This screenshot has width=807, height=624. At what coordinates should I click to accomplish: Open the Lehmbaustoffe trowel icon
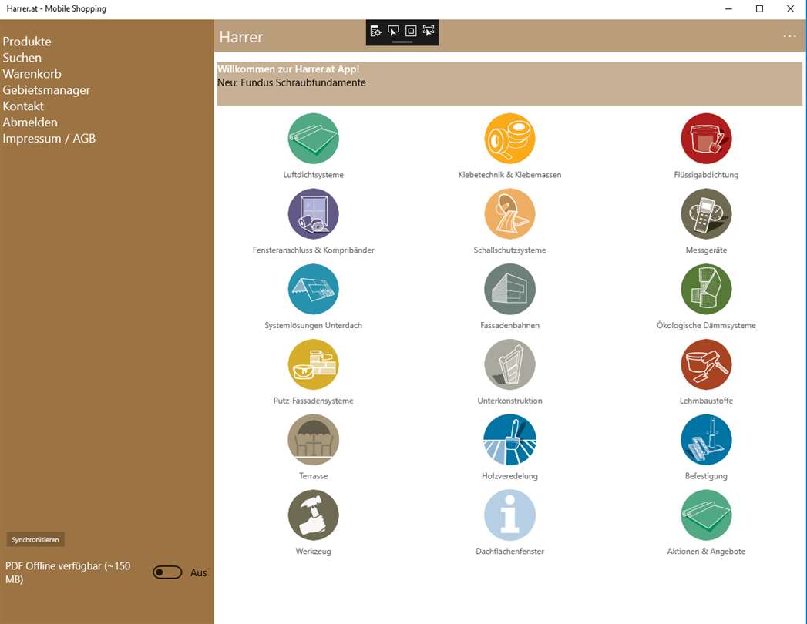pyautogui.click(x=706, y=364)
